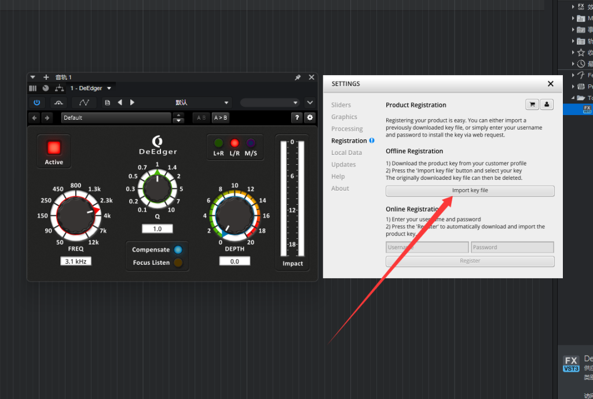Screen dimensions: 593x399
Task: Add a new insert with the plus icon
Action: [46, 77]
